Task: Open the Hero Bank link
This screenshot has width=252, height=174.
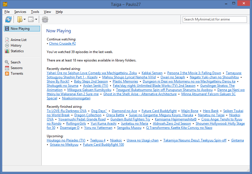Action: [211, 111]
